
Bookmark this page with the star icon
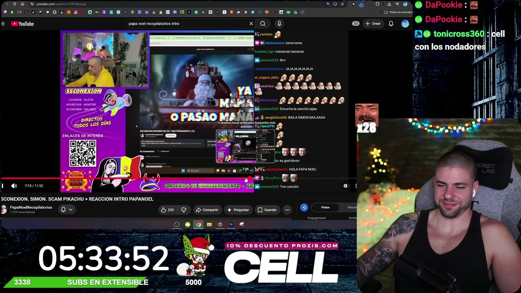342,4
